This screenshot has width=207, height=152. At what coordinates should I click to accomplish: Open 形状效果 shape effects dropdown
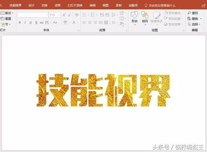coord(173,24)
